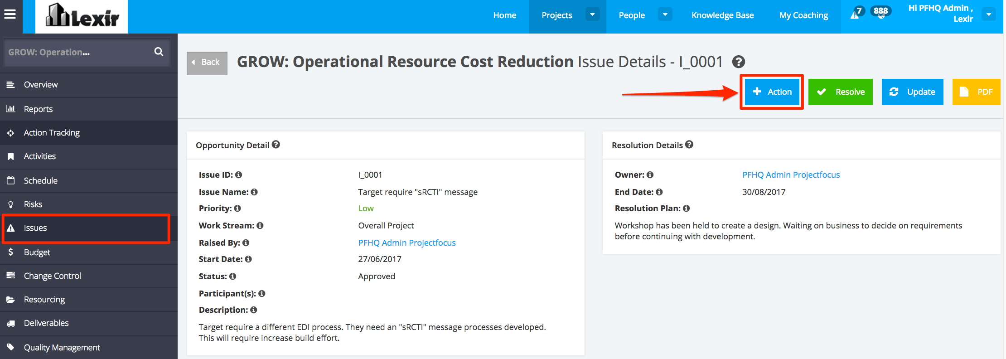Click the info icon next to End Date
1006x359 pixels.
tap(659, 192)
